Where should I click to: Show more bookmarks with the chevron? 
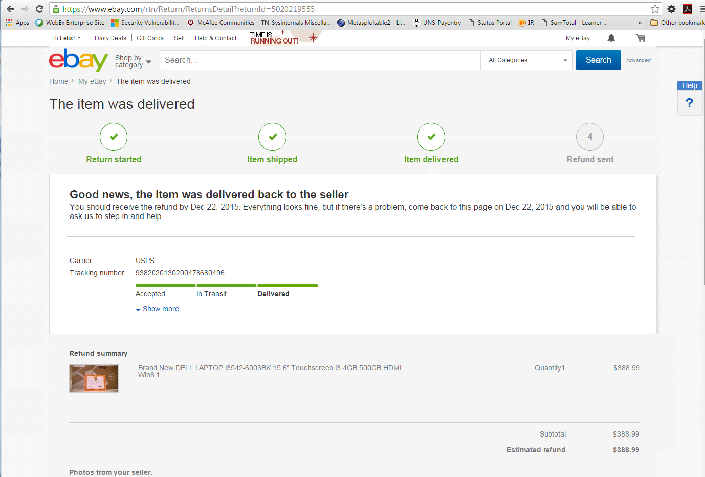(640, 23)
